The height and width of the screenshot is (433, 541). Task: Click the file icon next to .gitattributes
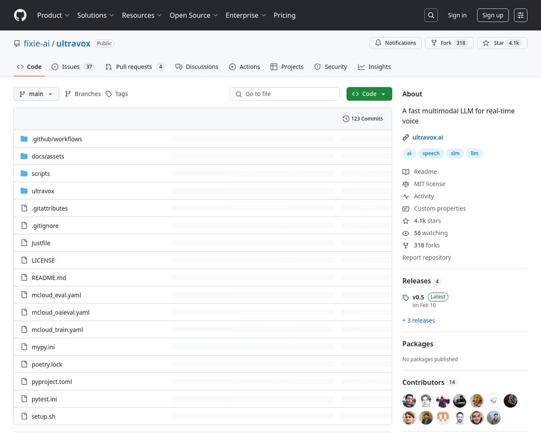(x=24, y=208)
